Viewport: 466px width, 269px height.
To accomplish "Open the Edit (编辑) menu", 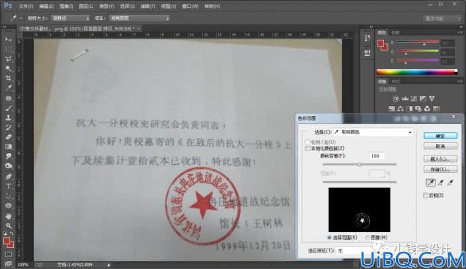I will tap(46, 6).
